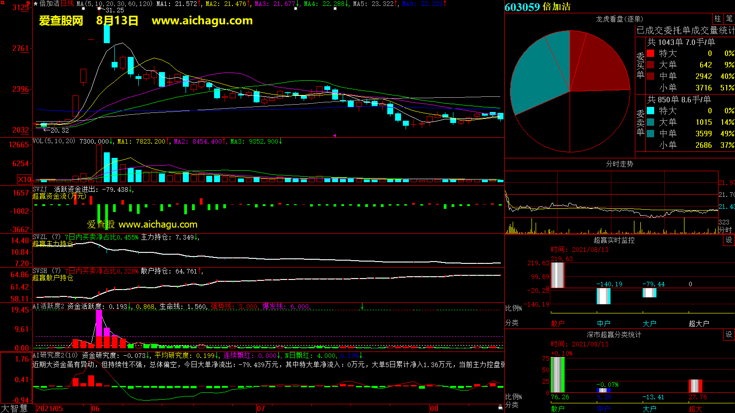Screen dimensions: 735x413
Task: Click the magenta triangle marker under candlesticks
Action: pos(334,135)
